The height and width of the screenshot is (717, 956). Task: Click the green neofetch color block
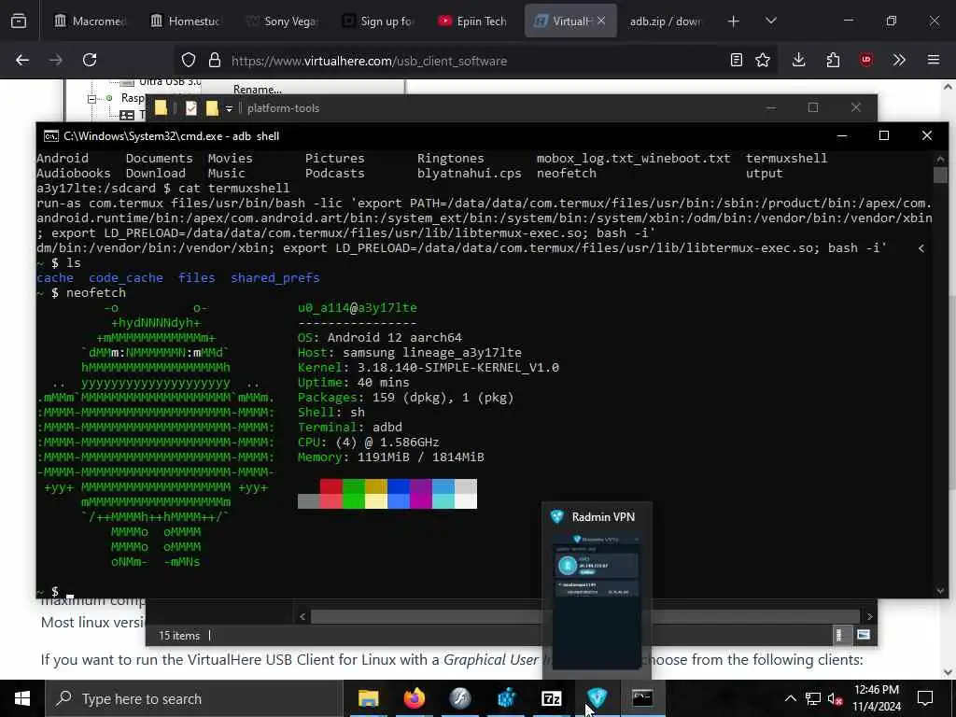point(354,485)
